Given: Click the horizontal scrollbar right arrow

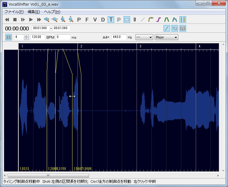Looking at the screenshot, I should point(218,175).
